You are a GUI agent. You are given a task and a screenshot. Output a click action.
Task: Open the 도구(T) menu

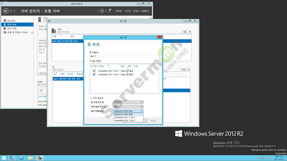point(128,11)
